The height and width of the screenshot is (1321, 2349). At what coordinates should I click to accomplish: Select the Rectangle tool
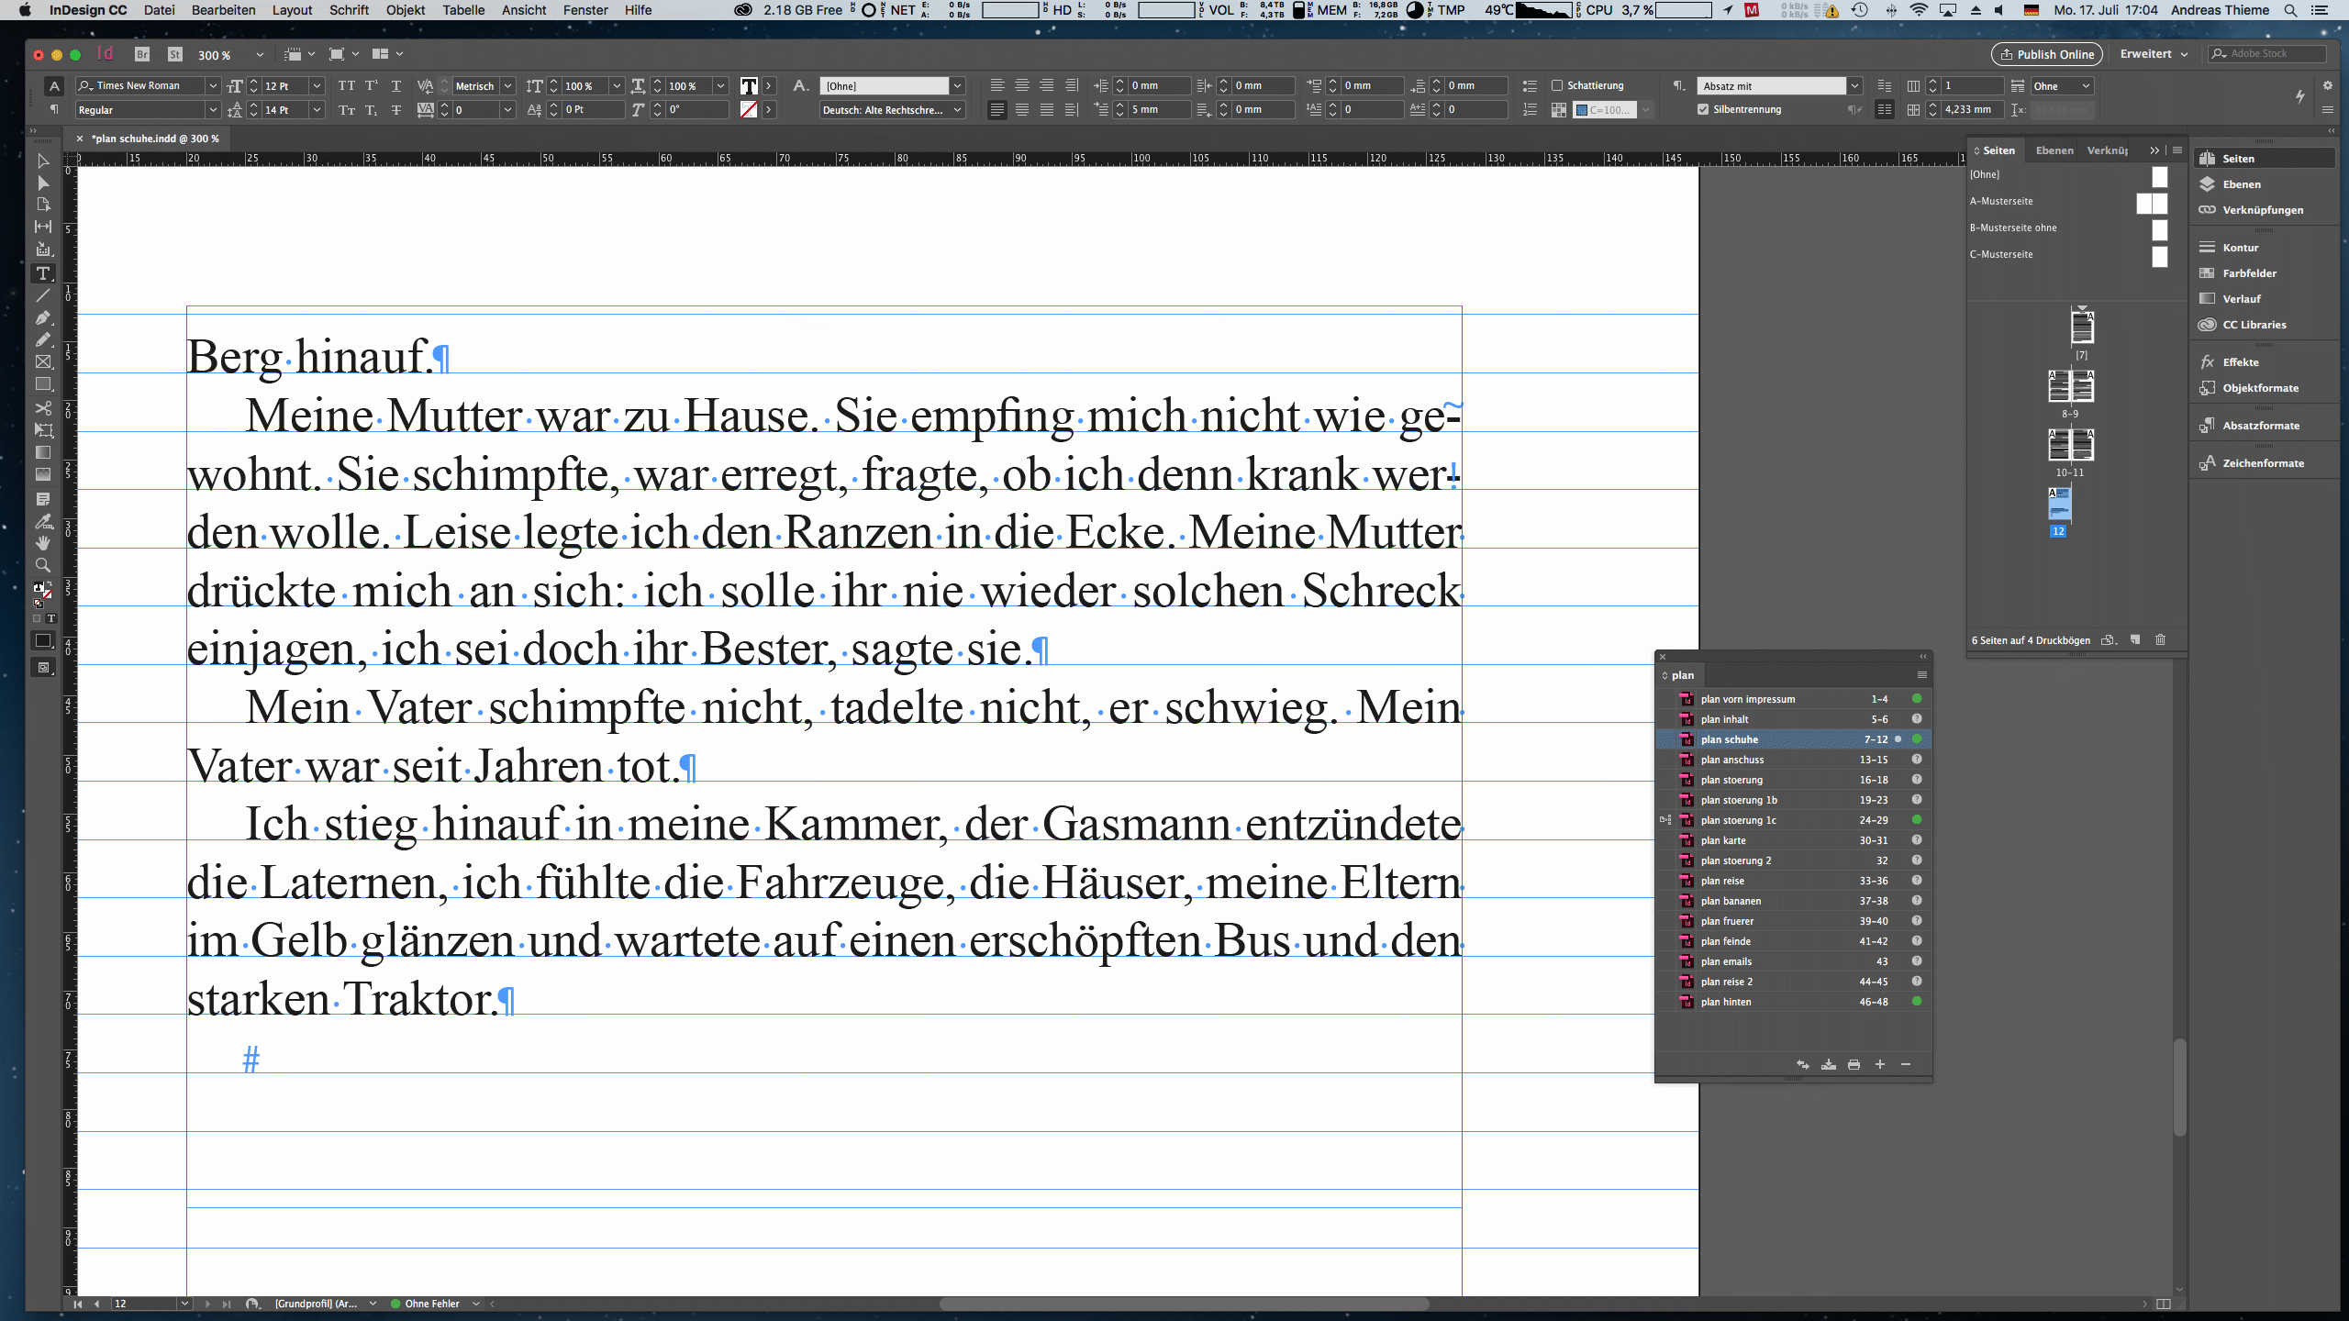pyautogui.click(x=42, y=384)
